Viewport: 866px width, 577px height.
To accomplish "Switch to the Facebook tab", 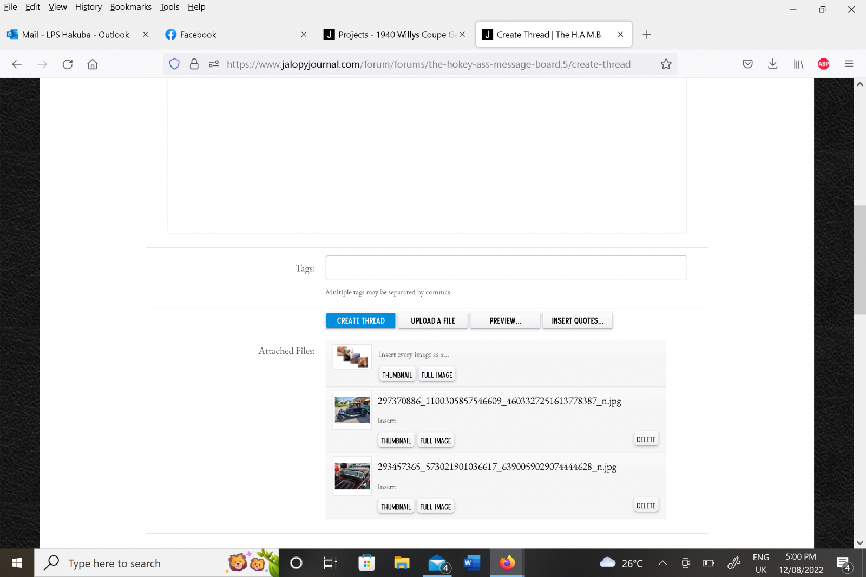I will point(216,34).
